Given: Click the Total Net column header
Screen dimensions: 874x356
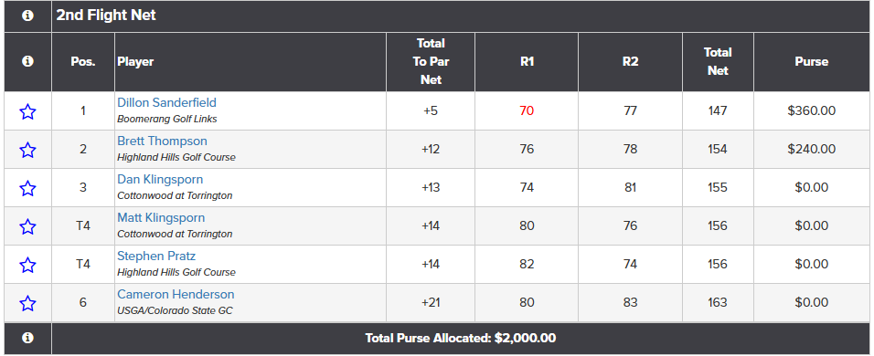Looking at the screenshot, I should click(718, 62).
